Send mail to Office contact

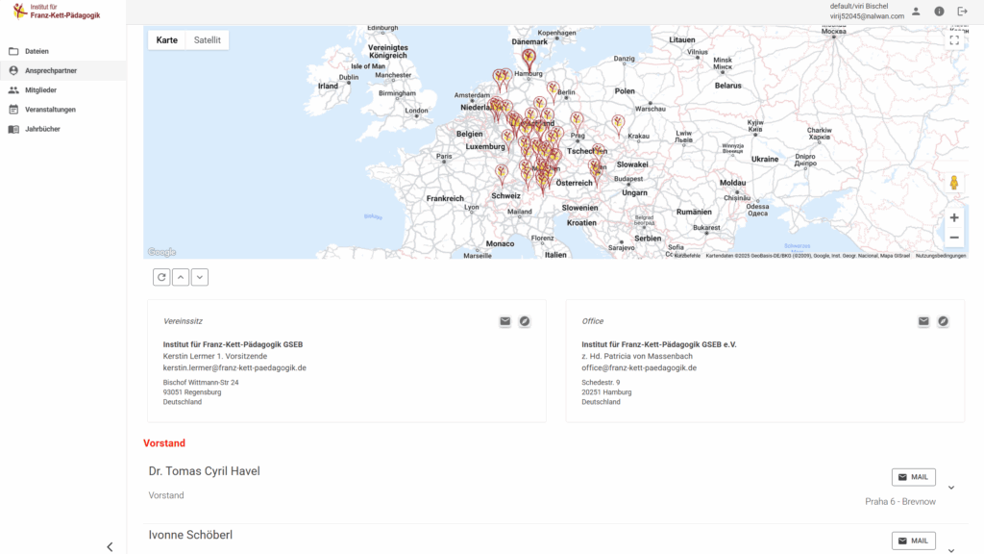pyautogui.click(x=923, y=321)
